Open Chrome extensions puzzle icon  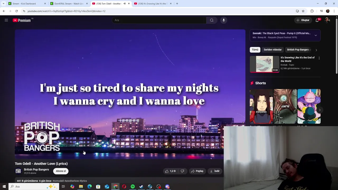point(312,11)
